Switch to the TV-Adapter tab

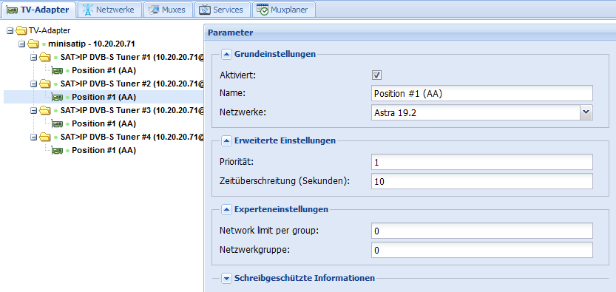tap(38, 10)
